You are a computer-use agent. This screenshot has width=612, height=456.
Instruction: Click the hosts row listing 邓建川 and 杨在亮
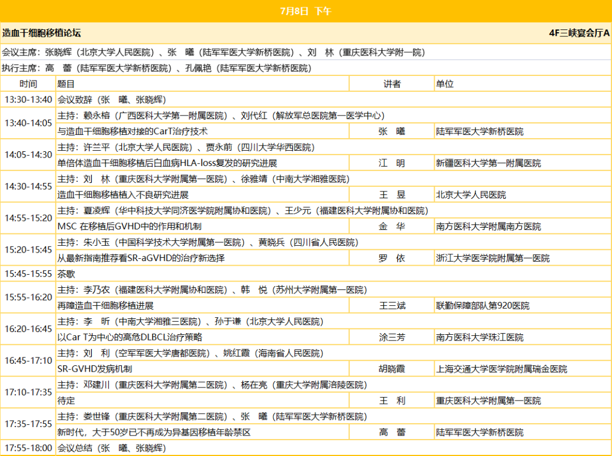[334, 385]
